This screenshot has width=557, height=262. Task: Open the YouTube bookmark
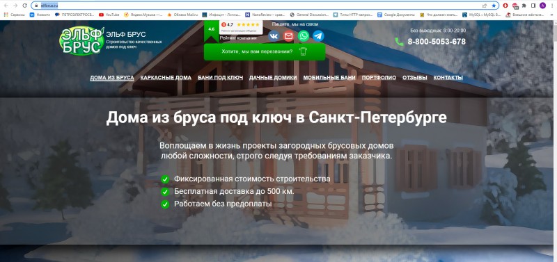(109, 15)
